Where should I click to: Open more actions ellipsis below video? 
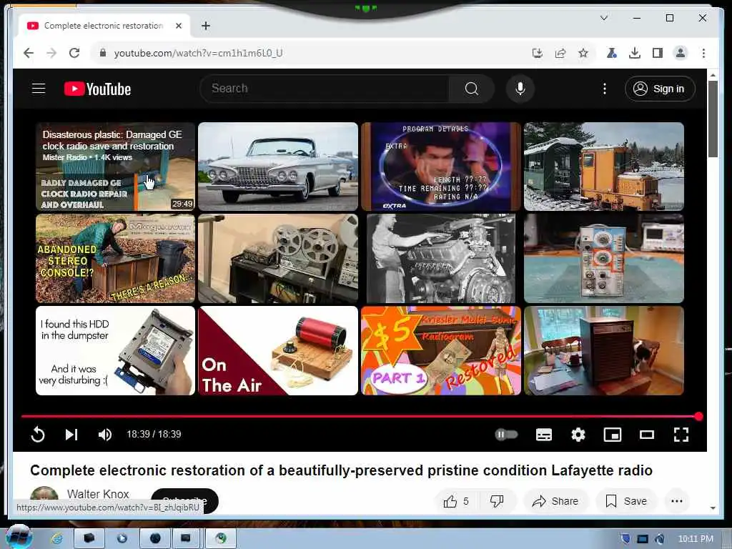point(677,501)
